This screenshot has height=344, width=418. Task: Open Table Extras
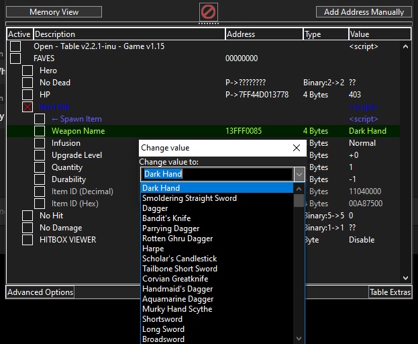tap(390, 292)
